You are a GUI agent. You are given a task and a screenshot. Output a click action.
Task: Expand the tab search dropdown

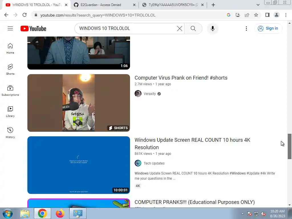258,5
